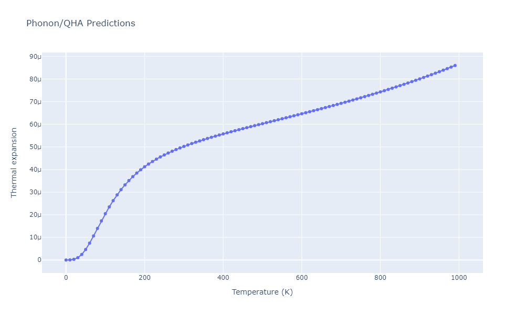Click the '800' x-axis tick label
Viewport: 525px width, 315px height.
[380, 277]
